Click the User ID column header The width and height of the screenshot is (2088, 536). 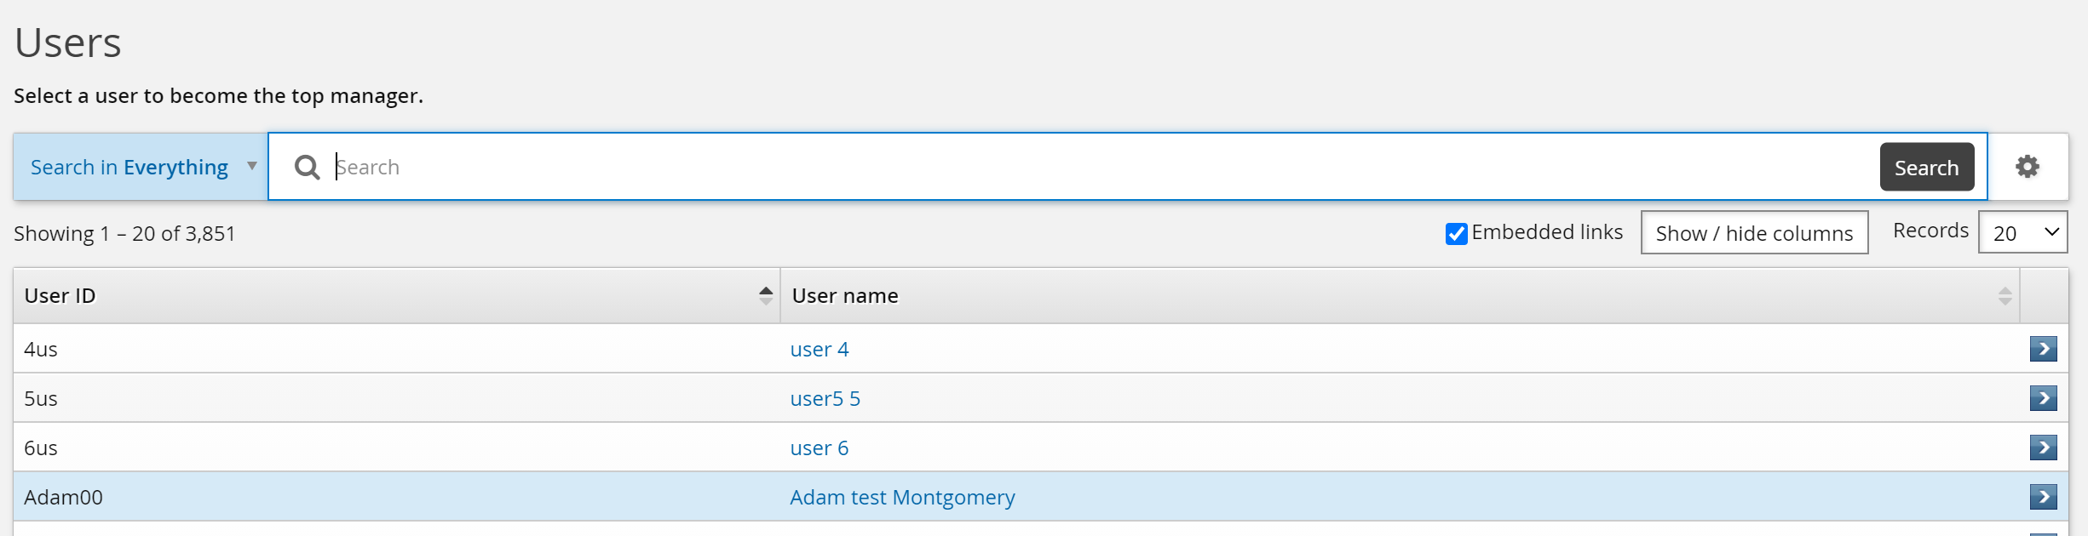(60, 296)
